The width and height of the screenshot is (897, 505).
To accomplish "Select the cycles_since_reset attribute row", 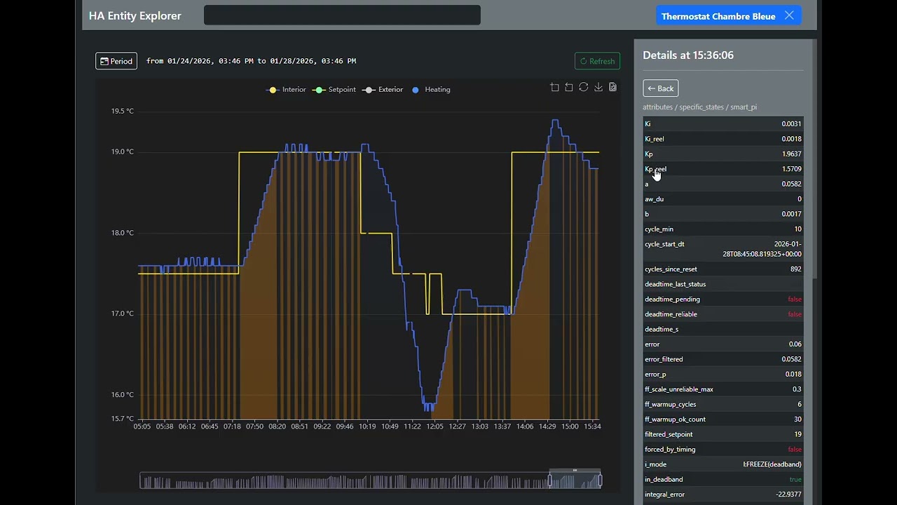I will tap(723, 269).
